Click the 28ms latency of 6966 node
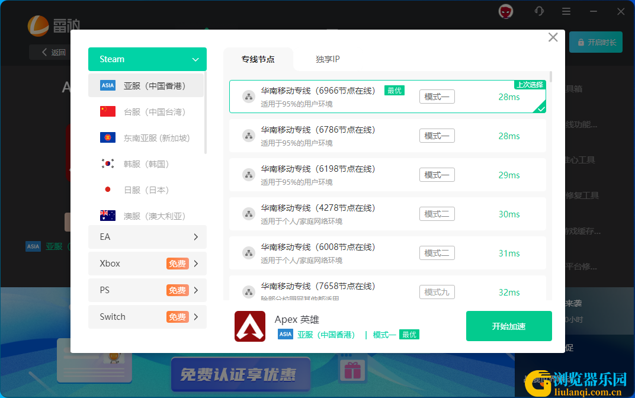 tap(509, 97)
